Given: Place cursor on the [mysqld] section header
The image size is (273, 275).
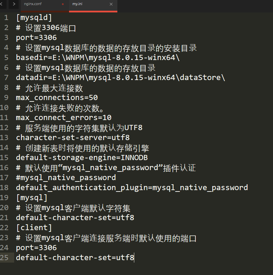Looking at the screenshot, I should point(34,18).
